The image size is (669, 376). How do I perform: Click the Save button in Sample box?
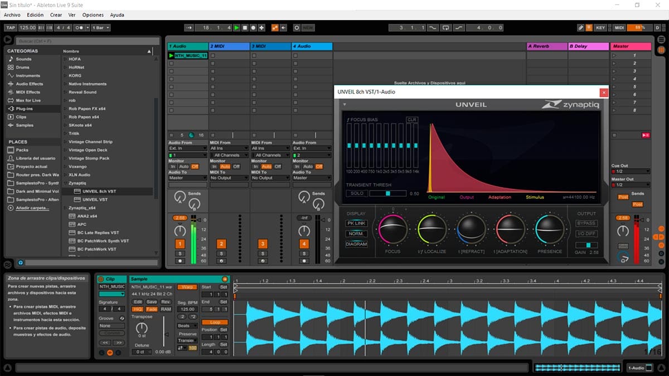(152, 302)
